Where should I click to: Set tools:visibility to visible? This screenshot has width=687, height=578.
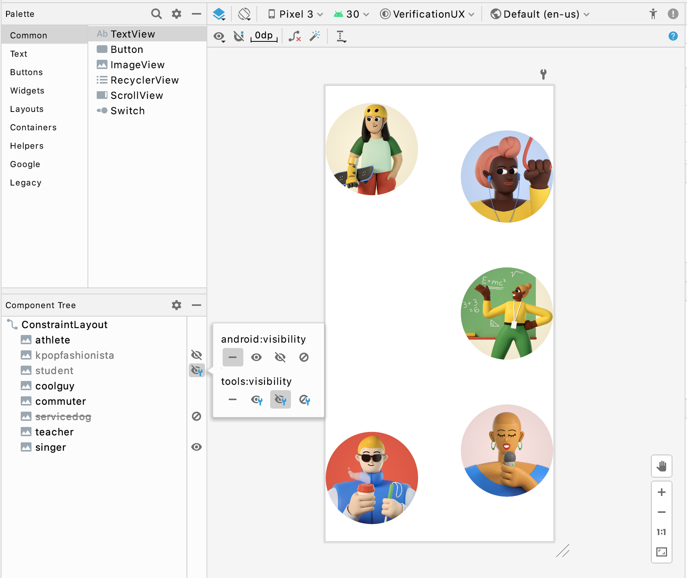tap(257, 400)
